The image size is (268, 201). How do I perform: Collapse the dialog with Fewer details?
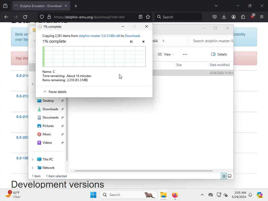[55, 92]
